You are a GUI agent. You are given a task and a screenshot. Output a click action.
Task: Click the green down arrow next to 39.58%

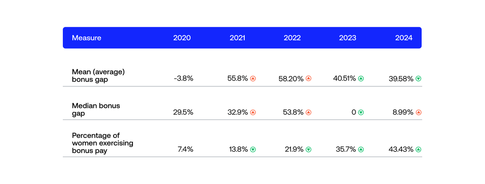click(x=419, y=78)
